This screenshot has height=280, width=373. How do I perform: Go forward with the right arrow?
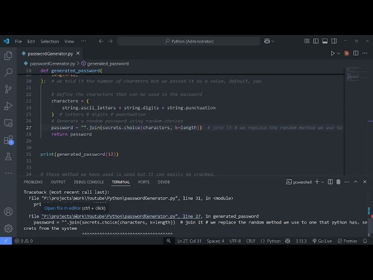pyautogui.click(x=110, y=41)
